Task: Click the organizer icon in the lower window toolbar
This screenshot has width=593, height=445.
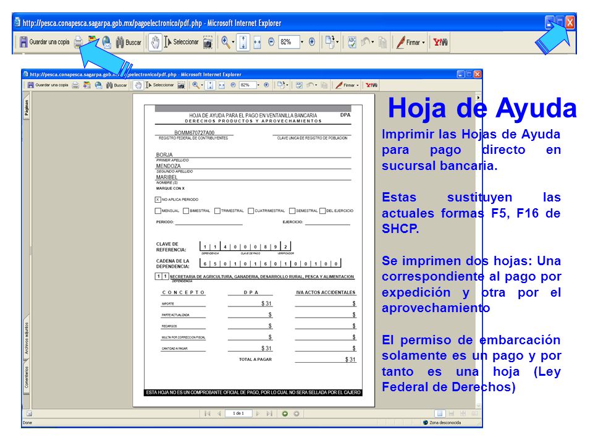Action: pos(87,85)
